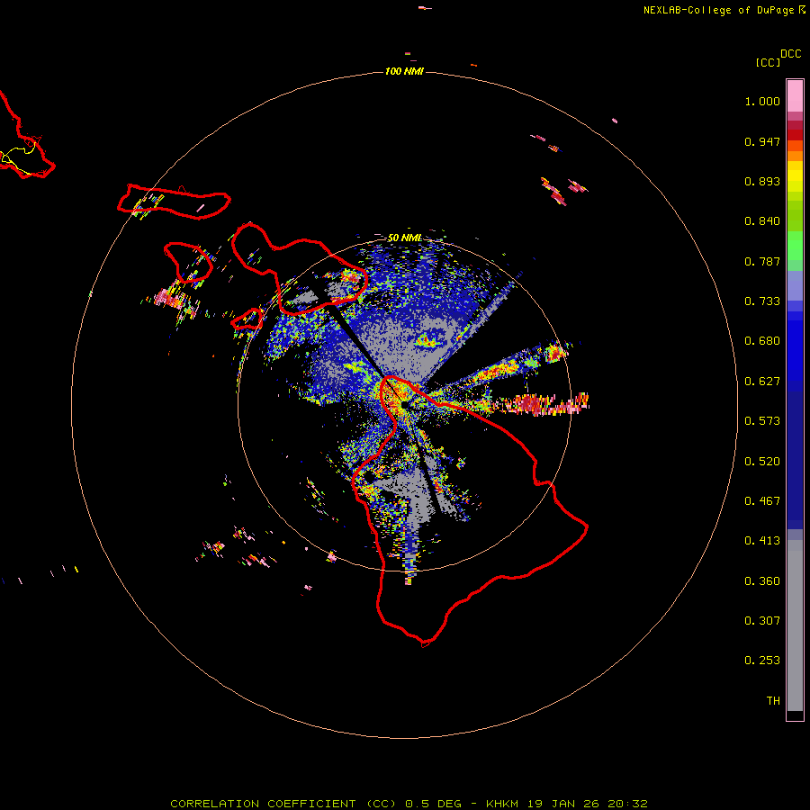Click the 0.573 scale value
This screenshot has width=810, height=810.
pyautogui.click(x=762, y=421)
